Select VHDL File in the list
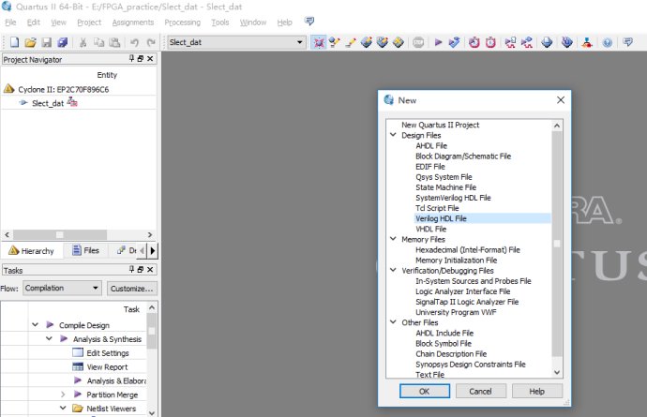 coord(430,229)
